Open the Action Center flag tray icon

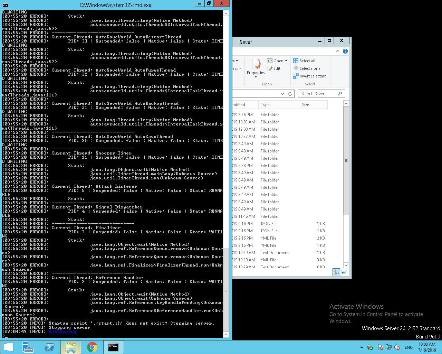pos(380,347)
